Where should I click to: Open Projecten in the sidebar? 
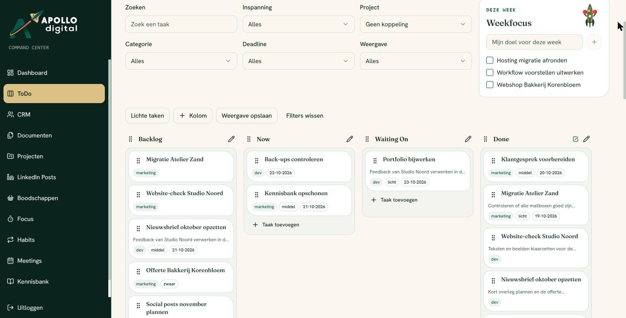click(x=54, y=156)
